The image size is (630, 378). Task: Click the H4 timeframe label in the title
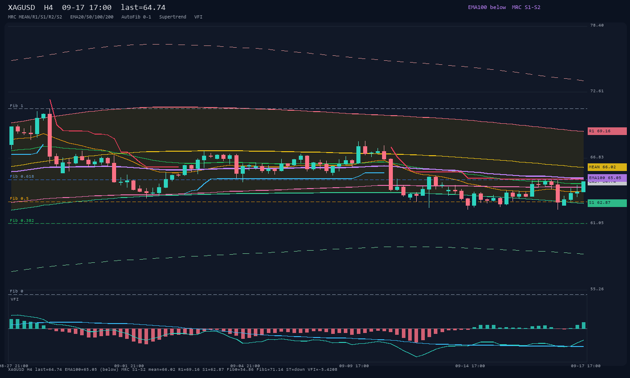click(x=49, y=8)
